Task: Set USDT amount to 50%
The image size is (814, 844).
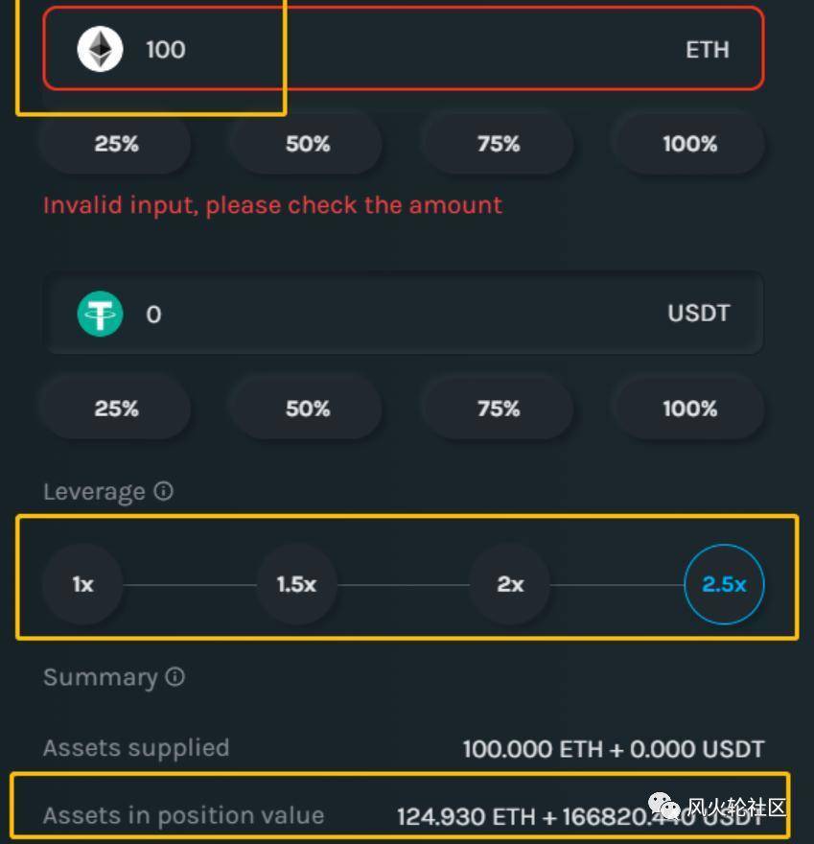Action: pos(308,409)
